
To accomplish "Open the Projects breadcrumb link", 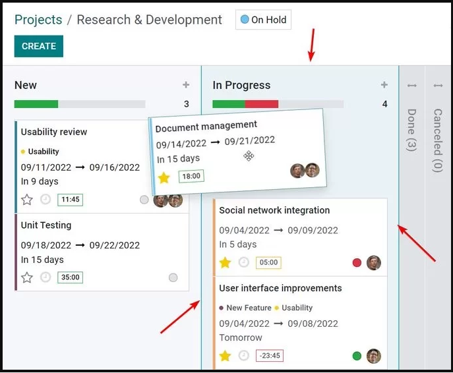I will coord(38,20).
